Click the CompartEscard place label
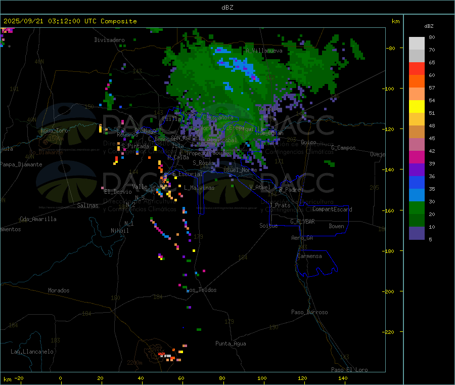Viewport: 455px width, 385px height. click(x=332, y=209)
